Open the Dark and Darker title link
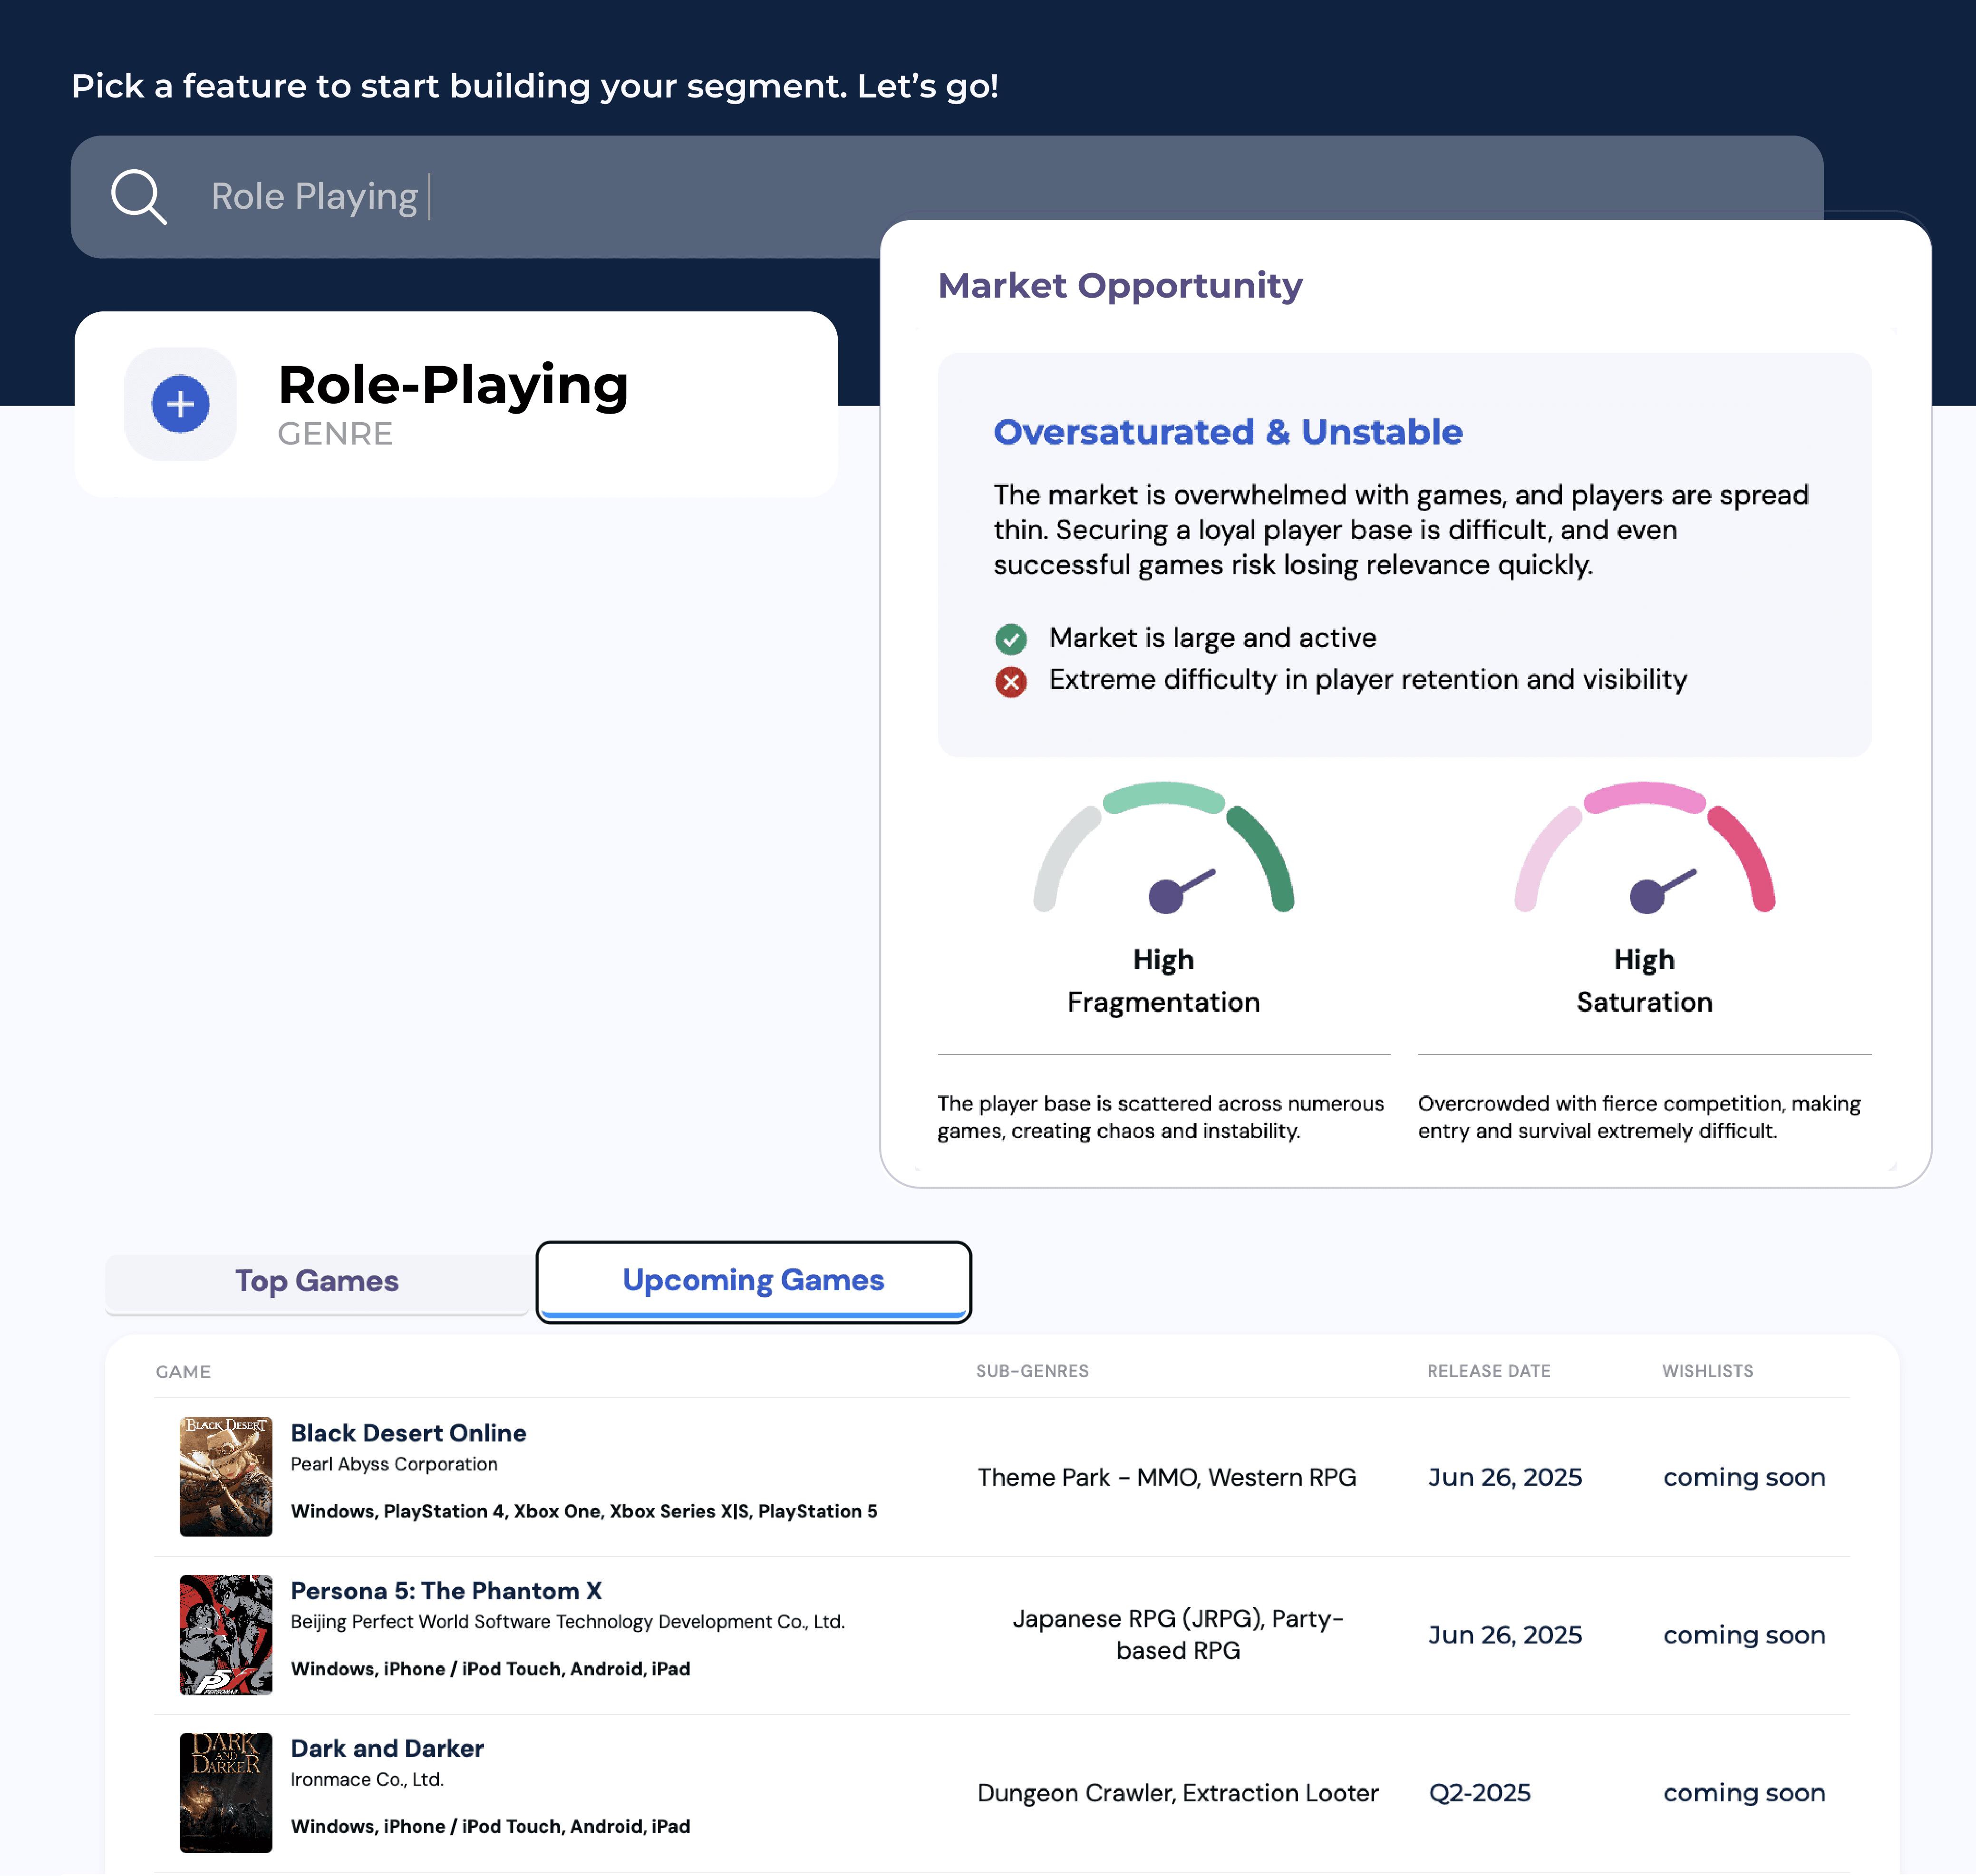1976x1876 pixels. (x=387, y=1749)
